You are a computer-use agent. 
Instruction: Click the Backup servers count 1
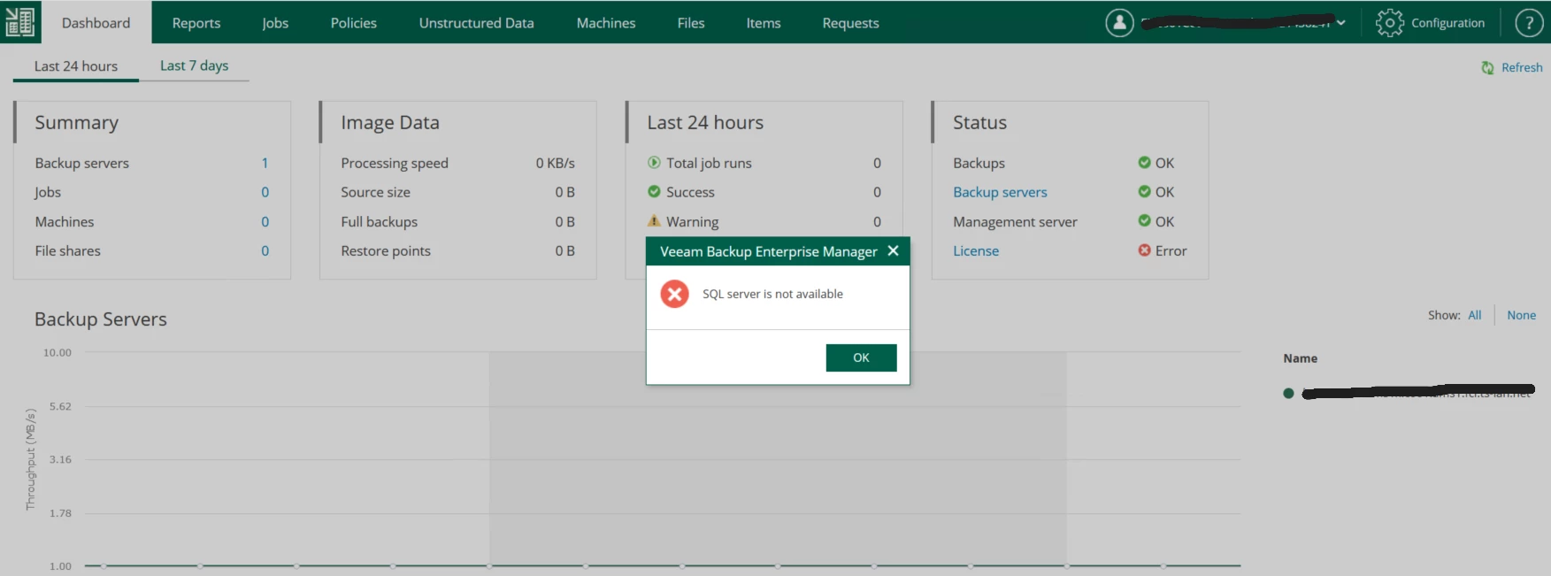coord(265,163)
